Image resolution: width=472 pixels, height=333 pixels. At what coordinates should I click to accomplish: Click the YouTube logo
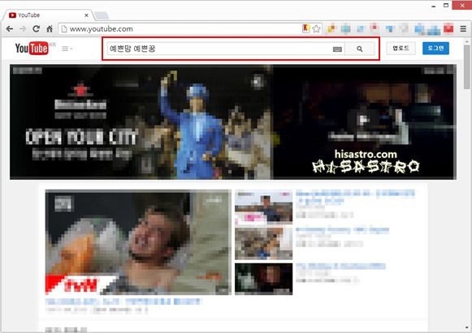32,48
